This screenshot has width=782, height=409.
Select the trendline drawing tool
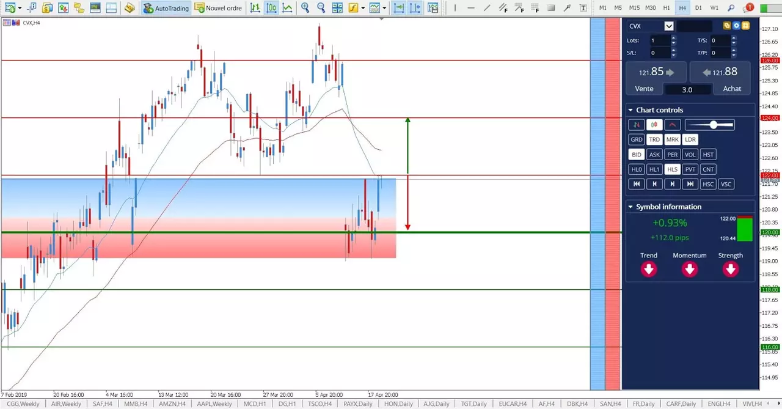(x=486, y=8)
